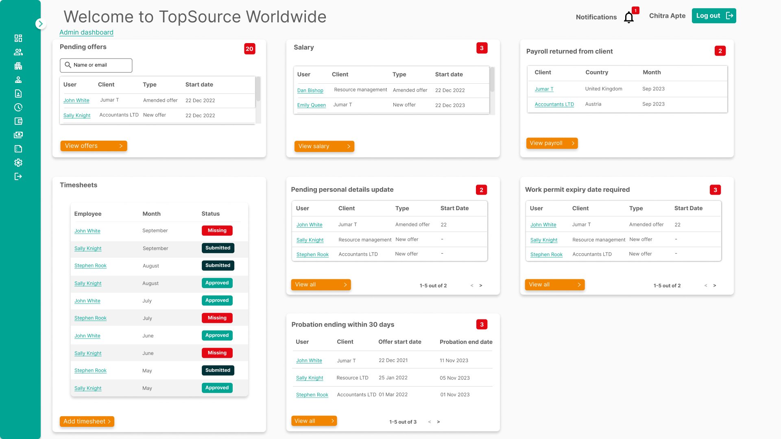The image size is (781, 439).
Task: Open Stephen Rook in Probation ending table
Action: [x=312, y=395]
